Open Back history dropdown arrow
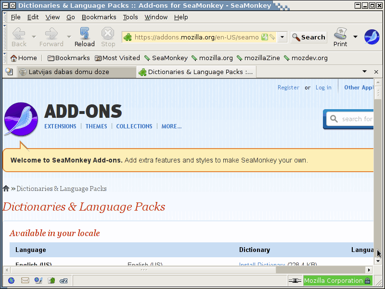The width and height of the screenshot is (385, 289). point(34,37)
